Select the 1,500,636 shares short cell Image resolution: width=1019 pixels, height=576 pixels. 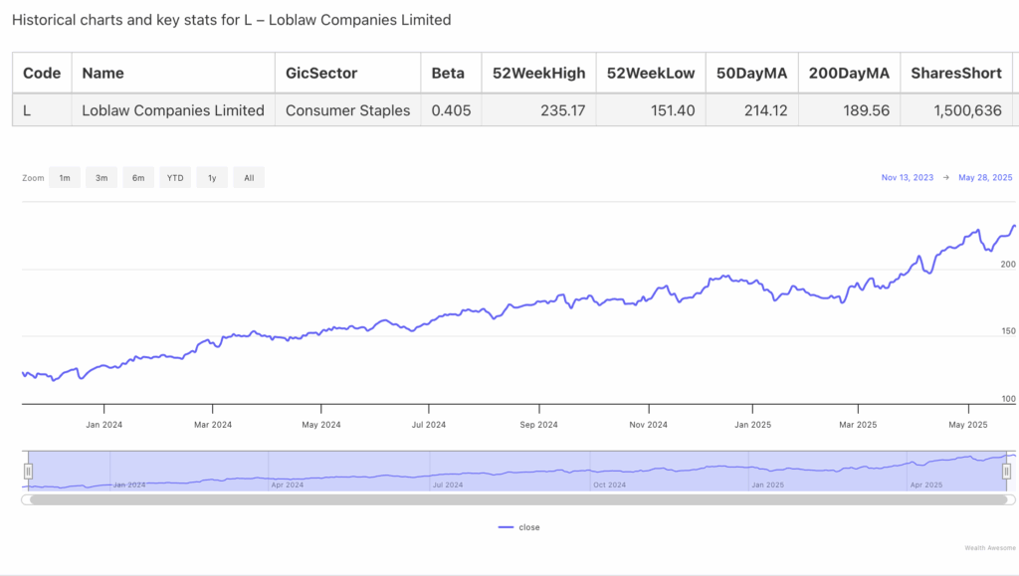(x=956, y=110)
